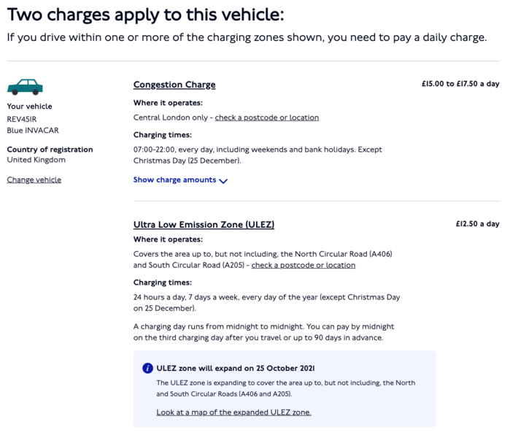
Task: Click Congestion Charge Charging times label
Action: 163,135
